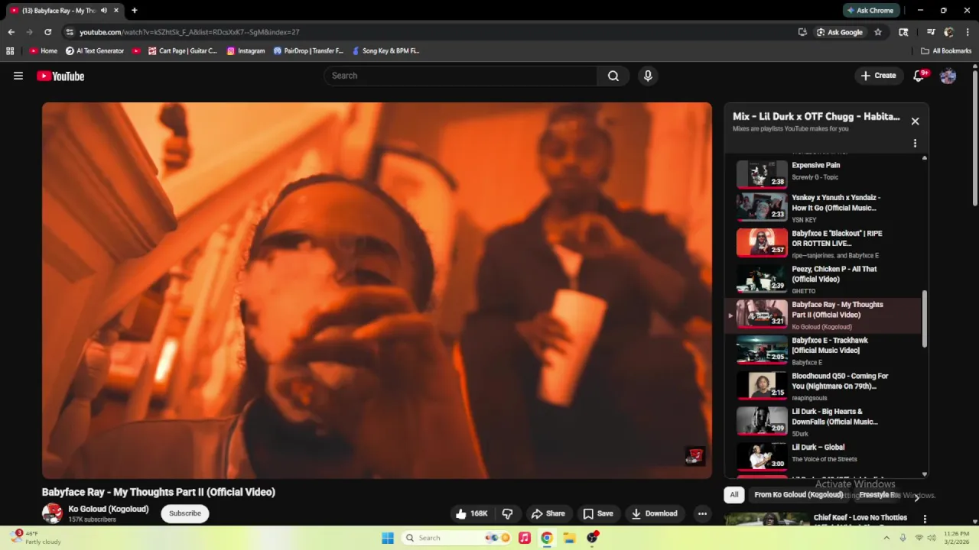Go to YouTube home via logo
Viewport: 979px width, 550px height.
tap(60, 76)
